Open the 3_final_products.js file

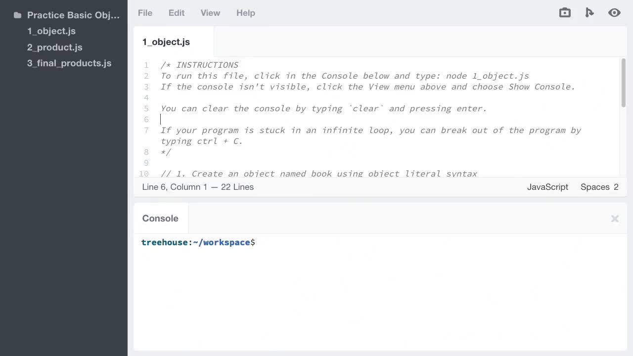[x=69, y=63]
